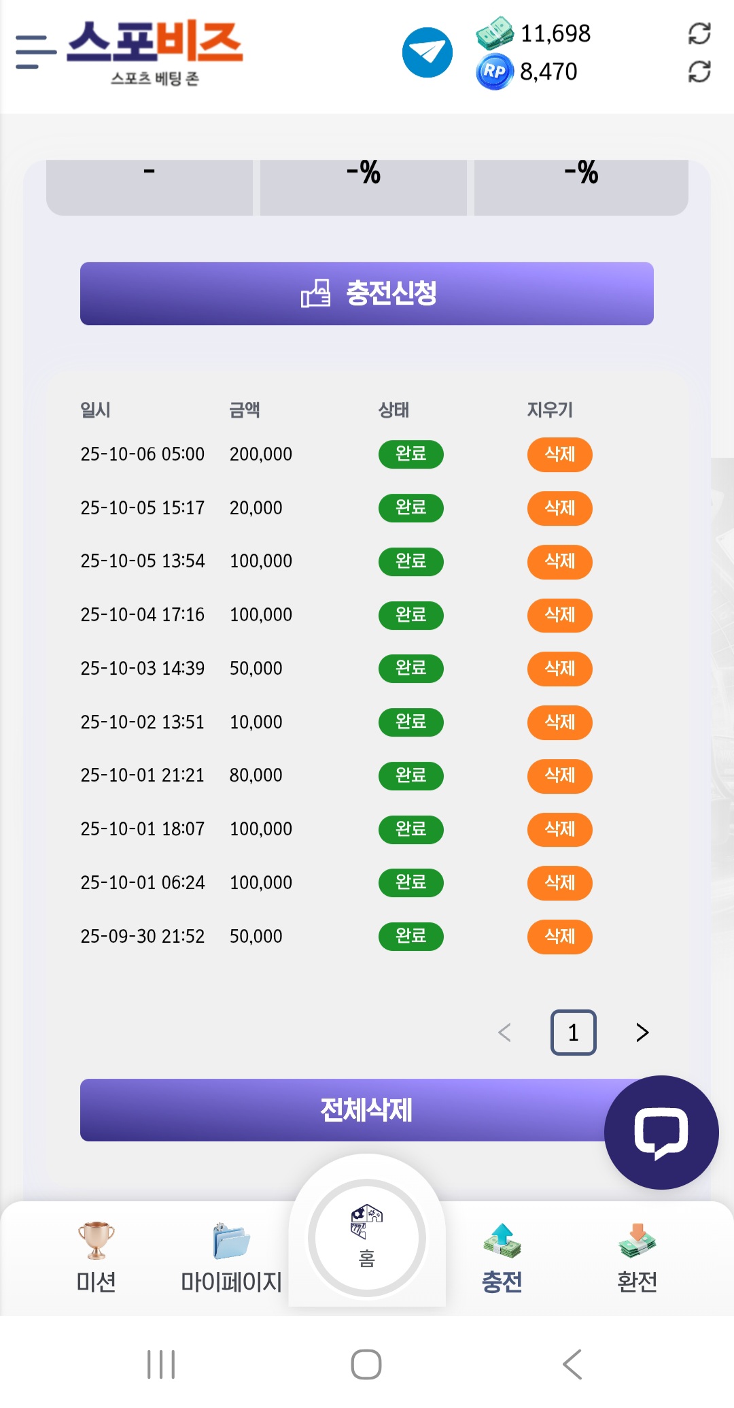Delete the 25-10-06 05:00 200,000 record

click(x=559, y=454)
